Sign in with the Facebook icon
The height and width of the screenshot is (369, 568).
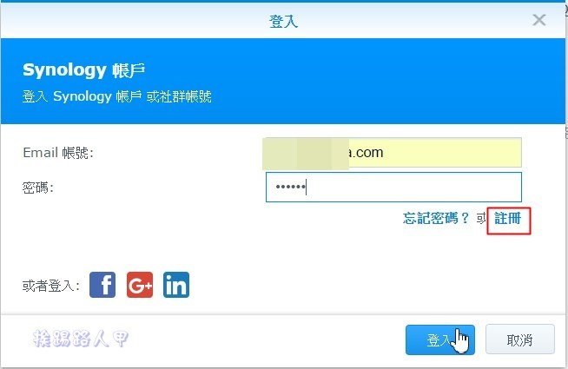tap(102, 285)
